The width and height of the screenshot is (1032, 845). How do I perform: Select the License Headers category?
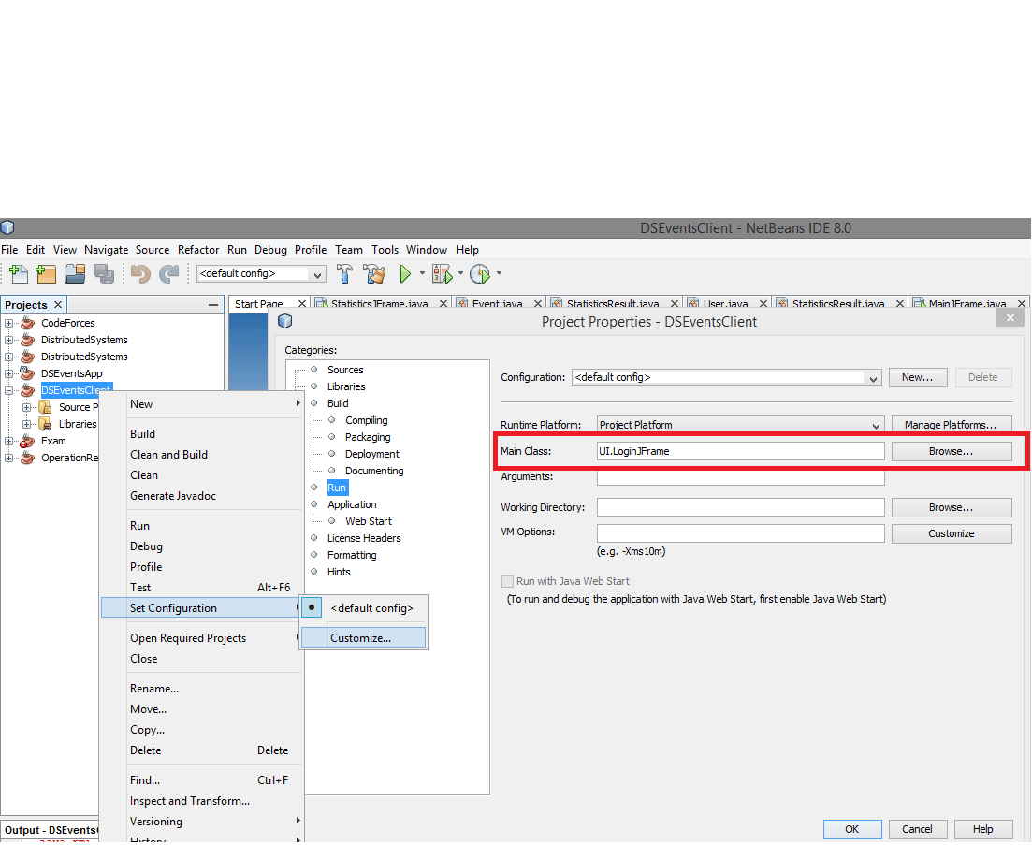click(364, 538)
